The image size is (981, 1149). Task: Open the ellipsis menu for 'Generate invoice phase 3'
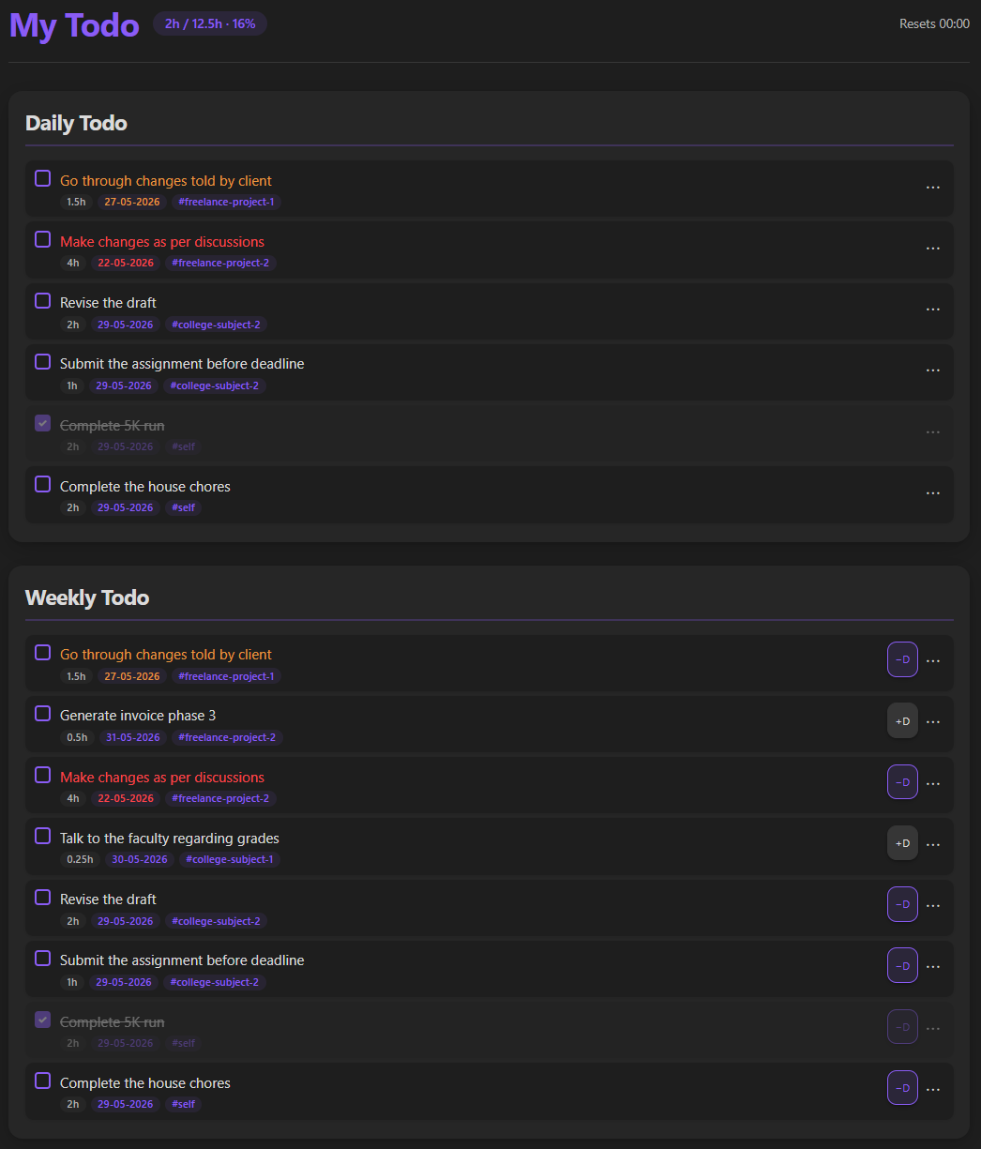click(932, 722)
